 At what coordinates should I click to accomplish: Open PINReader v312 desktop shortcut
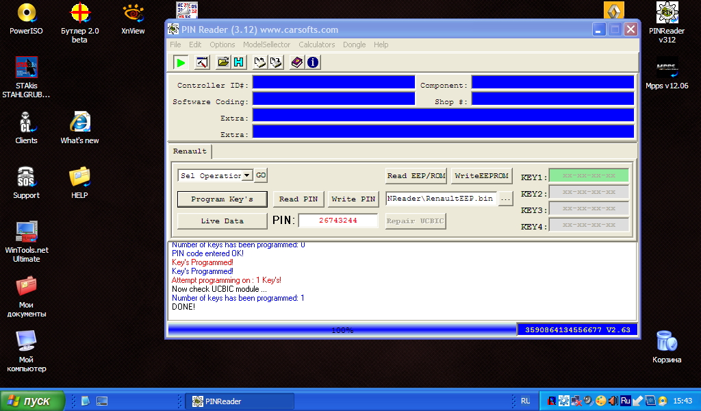pyautogui.click(x=667, y=23)
